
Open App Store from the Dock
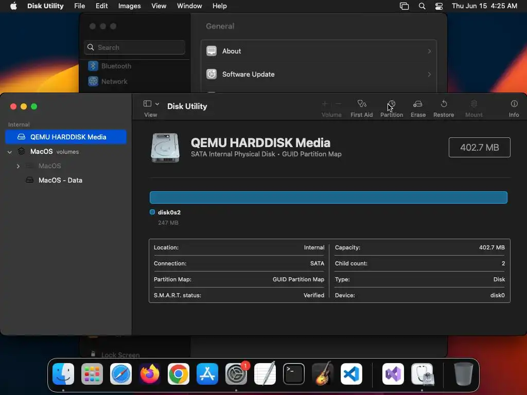pos(207,374)
